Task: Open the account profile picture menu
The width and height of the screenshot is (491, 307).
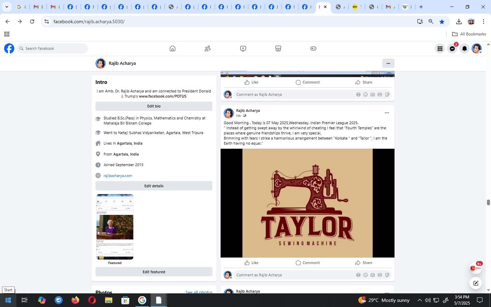Action: pyautogui.click(x=477, y=48)
